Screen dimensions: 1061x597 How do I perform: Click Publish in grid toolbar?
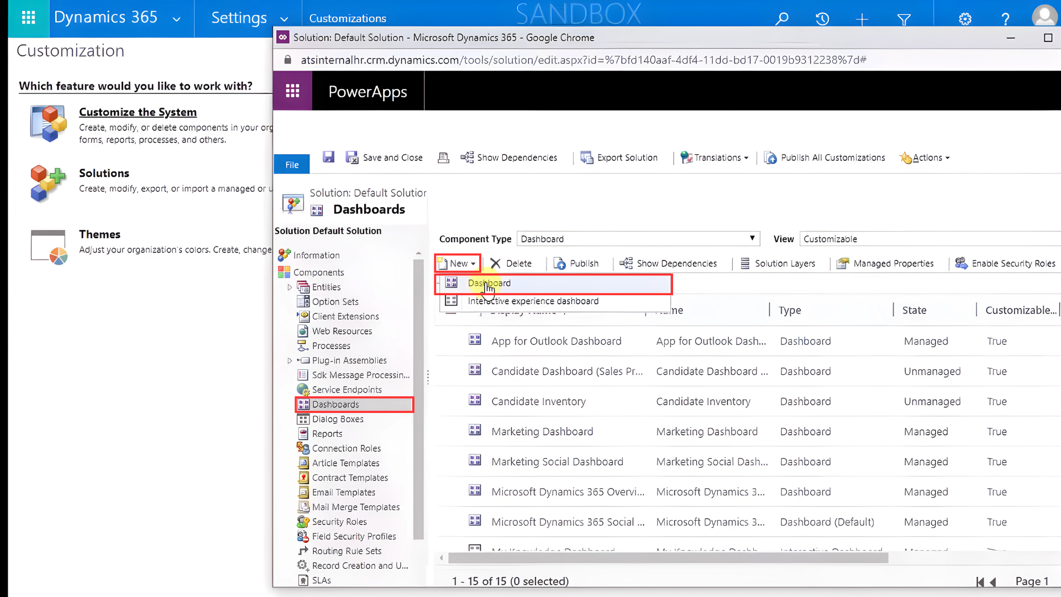click(x=576, y=263)
